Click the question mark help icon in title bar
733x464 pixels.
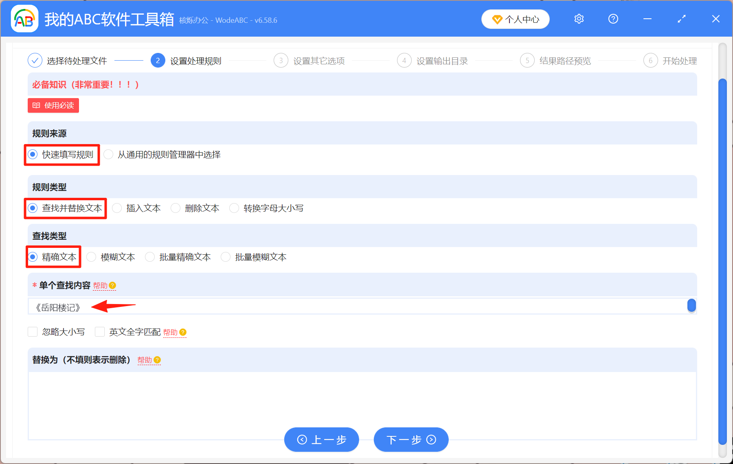(x=613, y=19)
